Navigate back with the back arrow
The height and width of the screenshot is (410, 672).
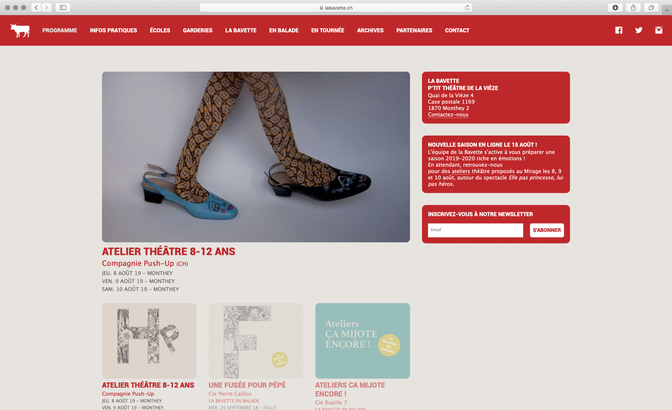point(36,7)
